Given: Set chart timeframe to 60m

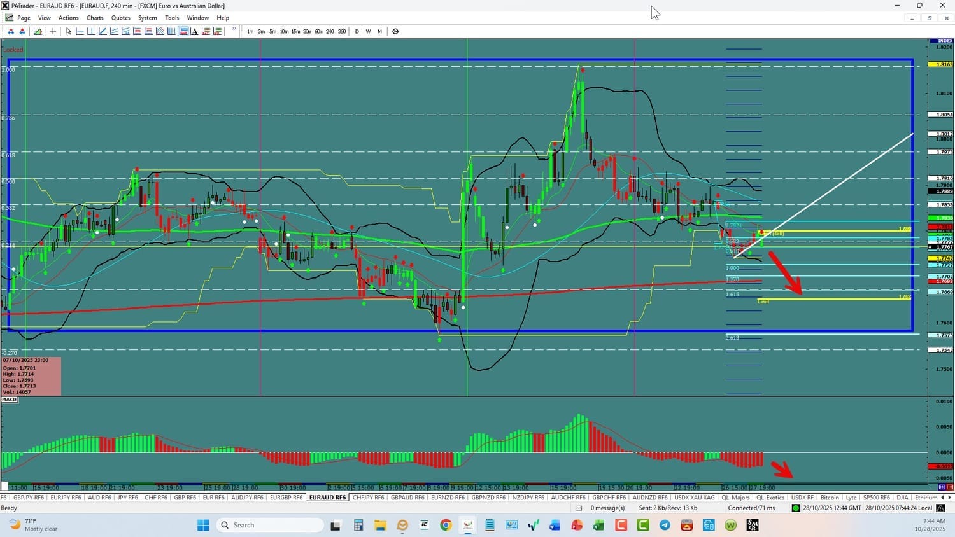Looking at the screenshot, I should [x=318, y=31].
